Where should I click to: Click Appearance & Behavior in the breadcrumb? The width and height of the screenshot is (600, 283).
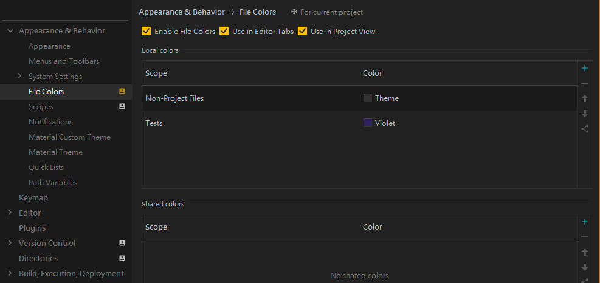click(x=181, y=12)
